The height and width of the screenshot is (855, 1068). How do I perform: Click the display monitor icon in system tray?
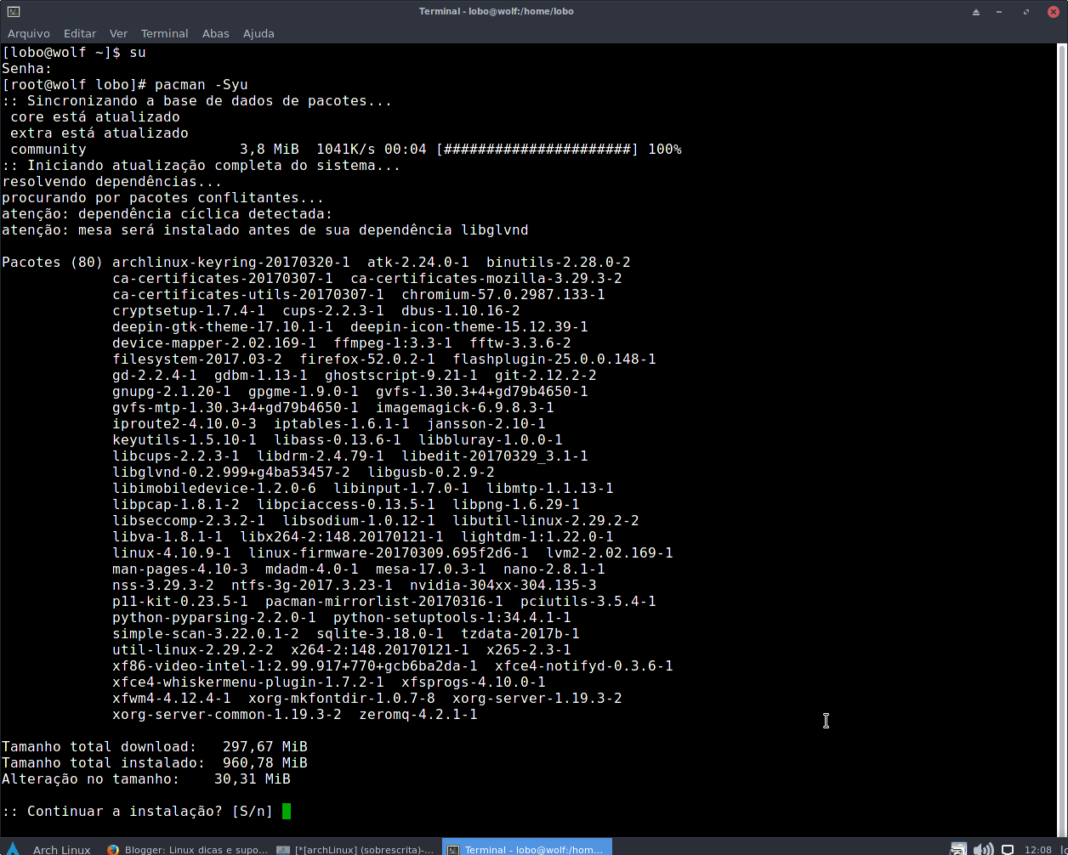(x=1008, y=848)
